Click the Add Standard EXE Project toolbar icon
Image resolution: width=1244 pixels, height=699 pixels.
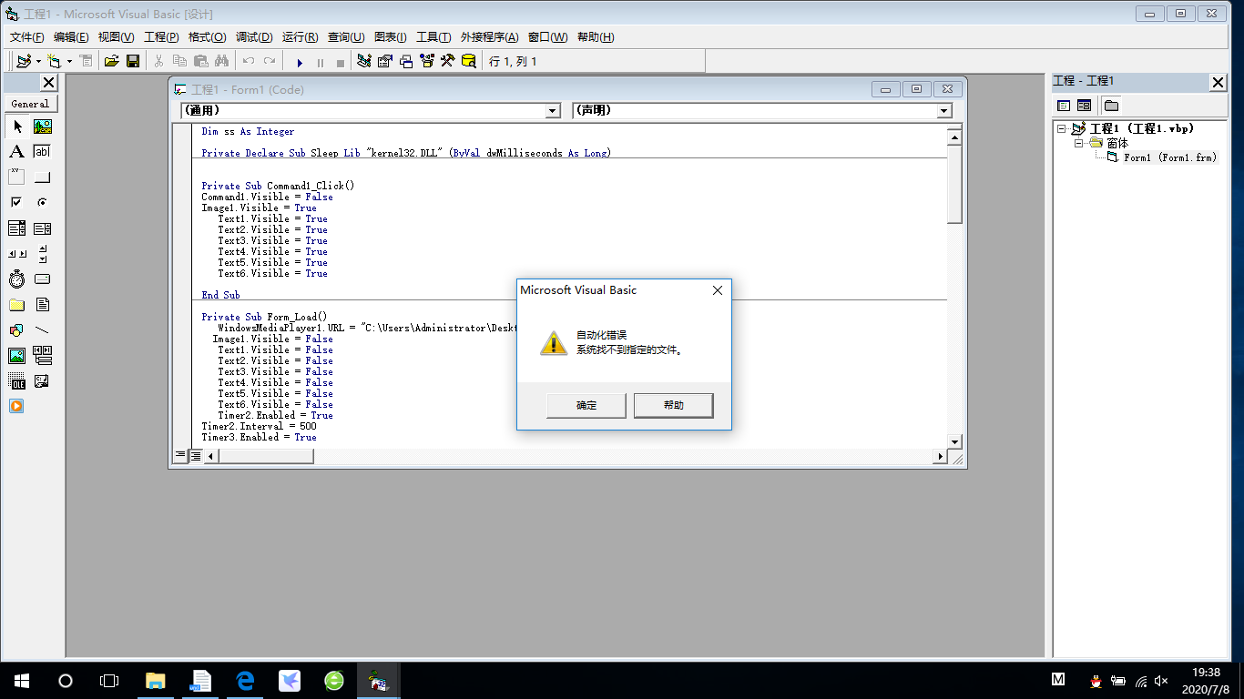24,61
